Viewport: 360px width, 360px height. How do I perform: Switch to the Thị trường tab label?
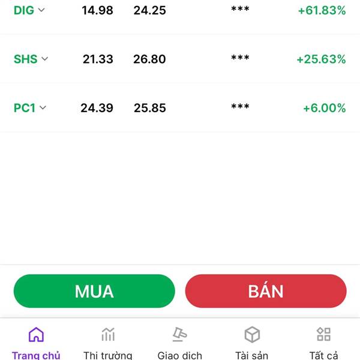[107, 355]
